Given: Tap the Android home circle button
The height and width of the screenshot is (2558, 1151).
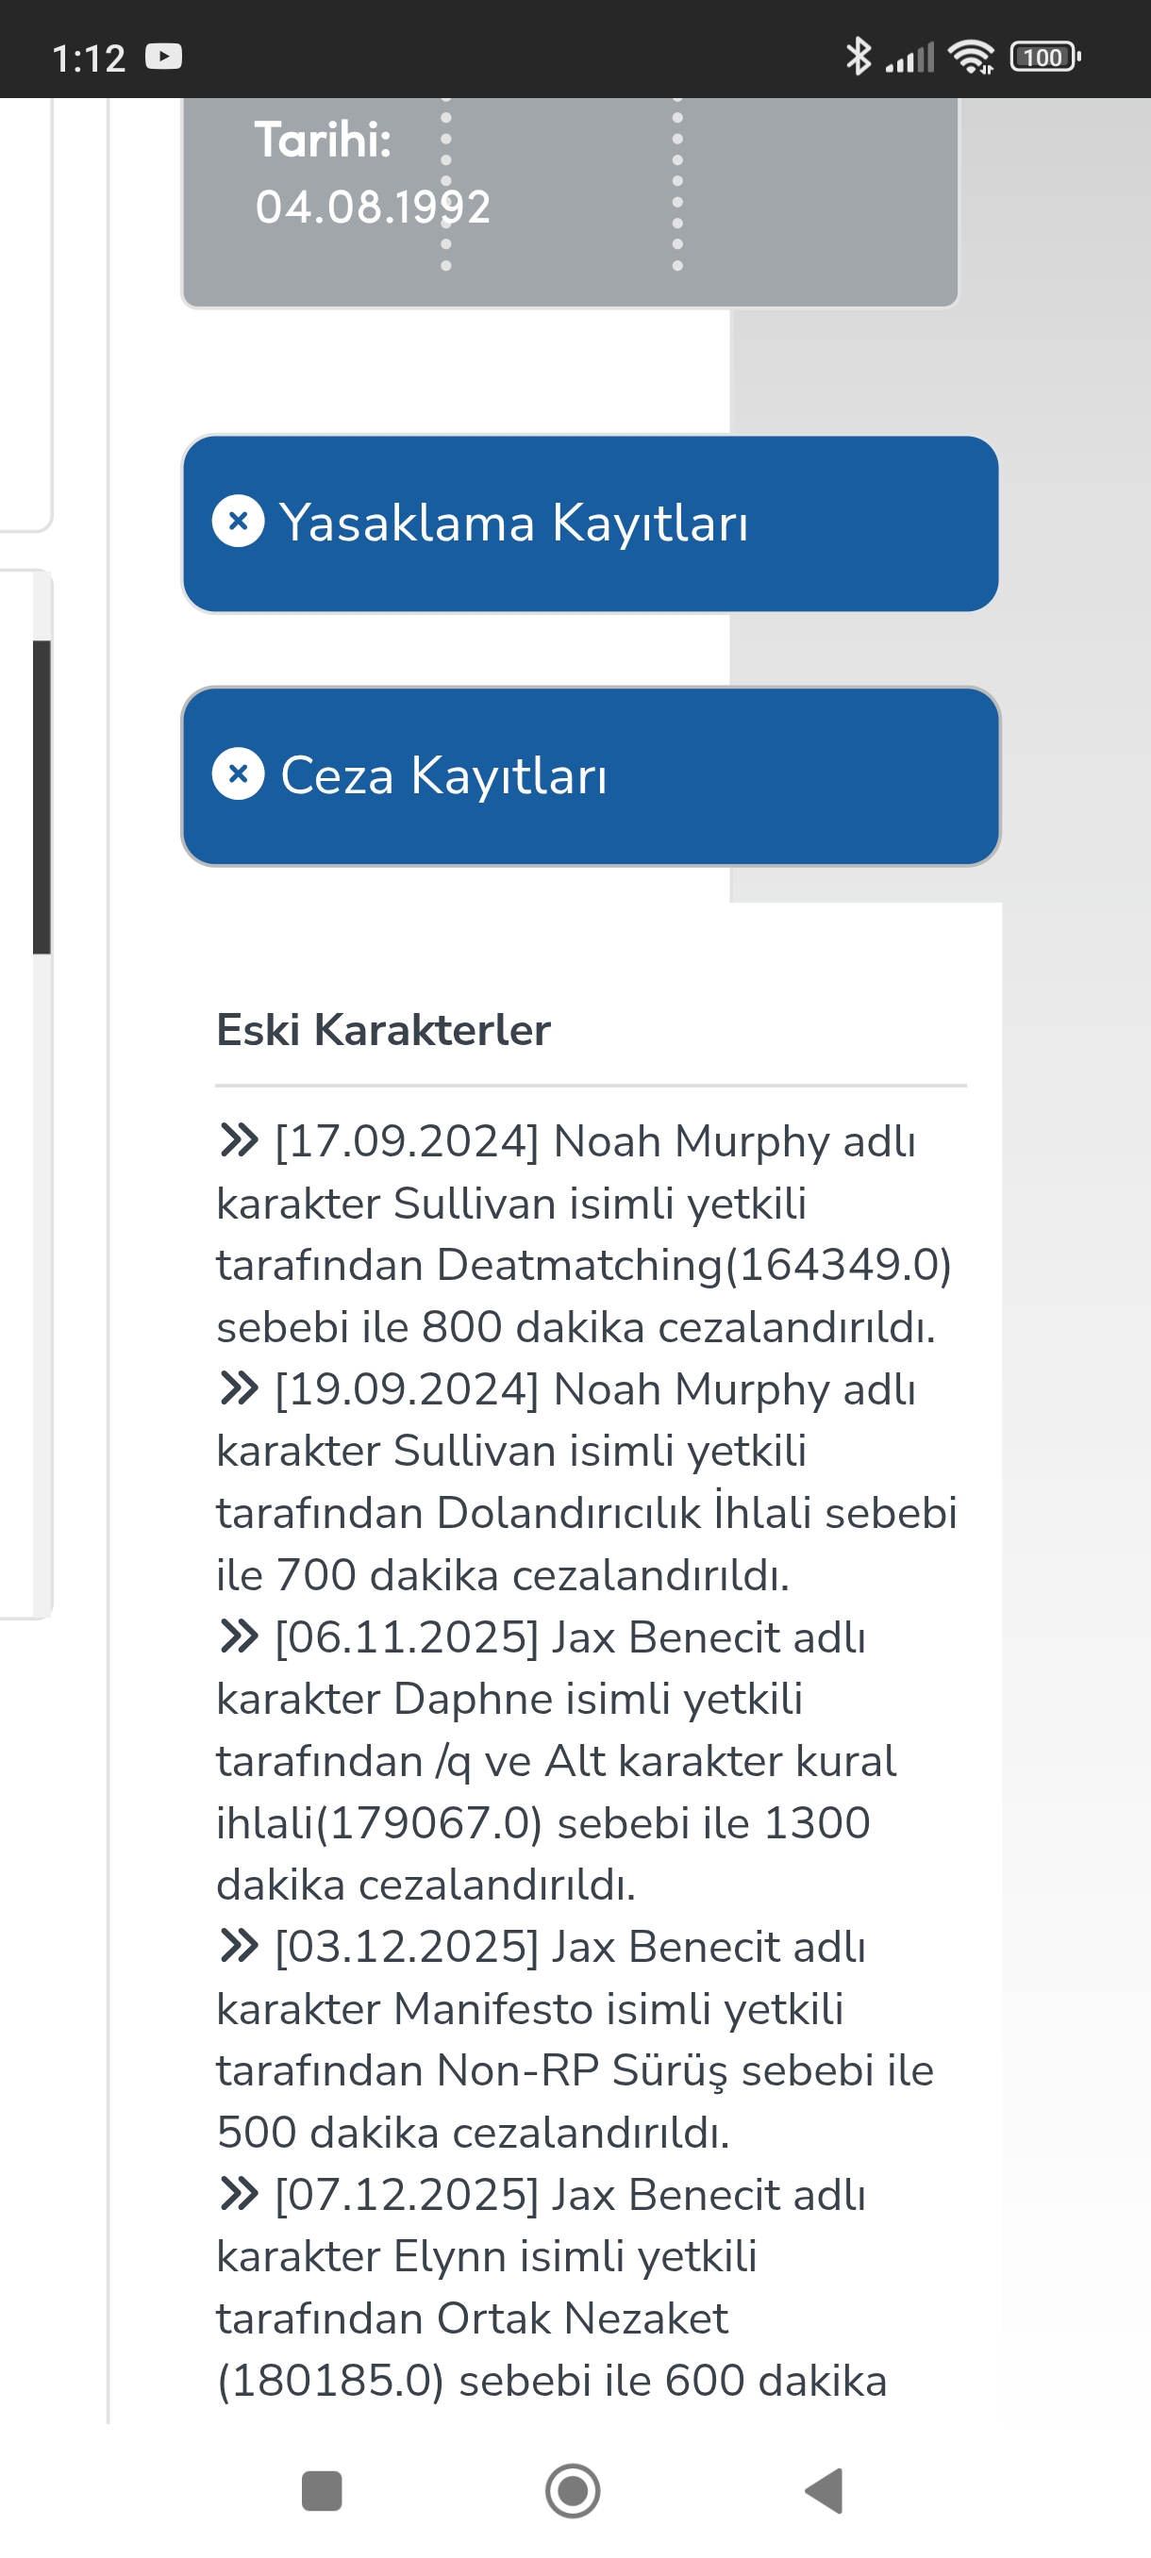Looking at the screenshot, I should [573, 2490].
